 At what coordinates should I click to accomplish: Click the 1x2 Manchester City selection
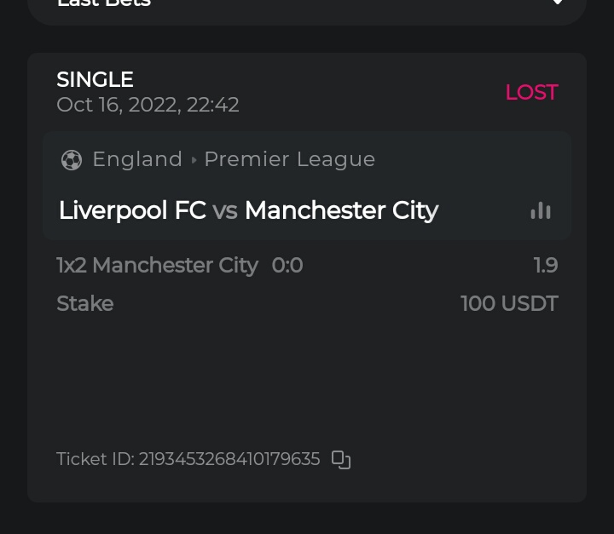pos(157,266)
